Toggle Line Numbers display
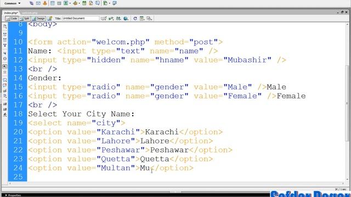351x197 pixels. point(5,67)
